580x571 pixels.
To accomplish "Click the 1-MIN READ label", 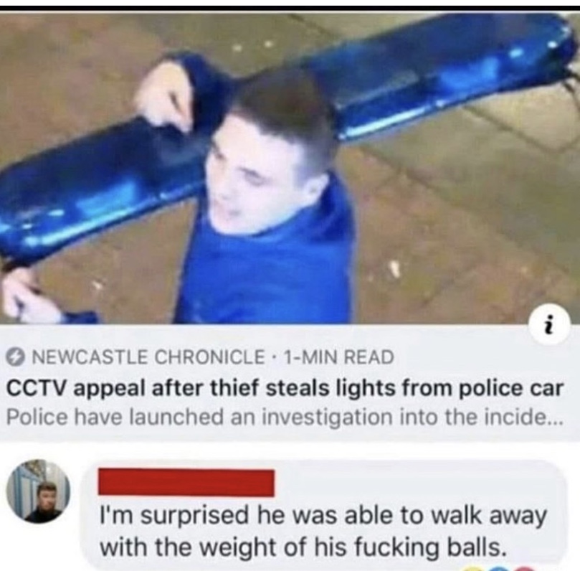I will tap(338, 357).
